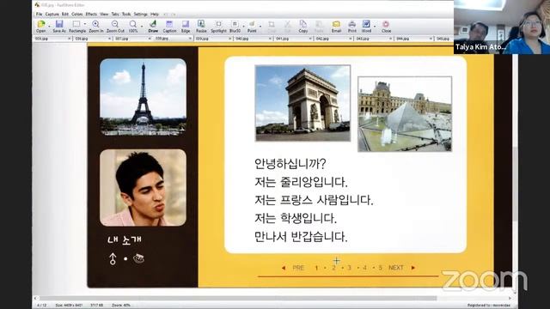
Task: Open the File menu
Action: pos(39,15)
